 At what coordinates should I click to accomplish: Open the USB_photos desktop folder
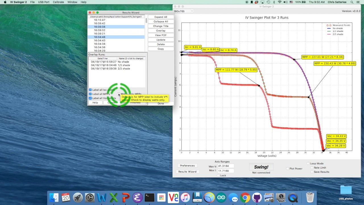coord(346,193)
